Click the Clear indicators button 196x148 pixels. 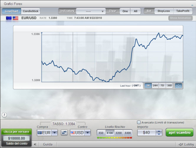[113, 11]
